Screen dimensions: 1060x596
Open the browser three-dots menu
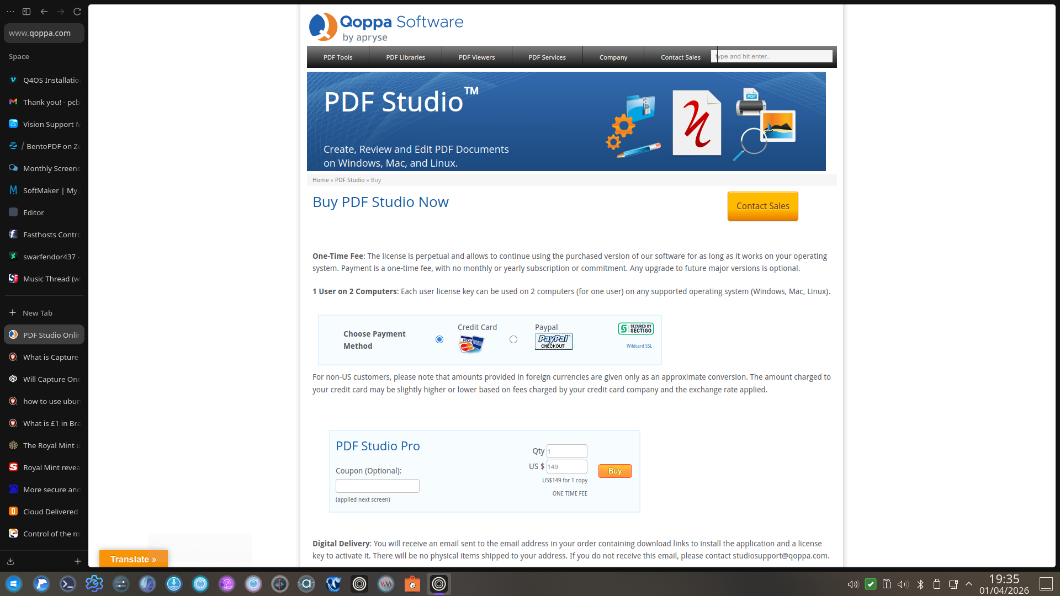pyautogui.click(x=10, y=12)
